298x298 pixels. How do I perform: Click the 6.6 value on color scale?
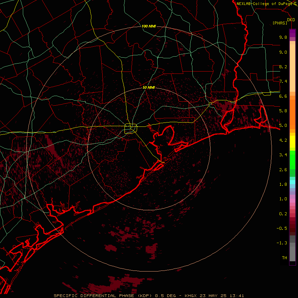[283, 96]
